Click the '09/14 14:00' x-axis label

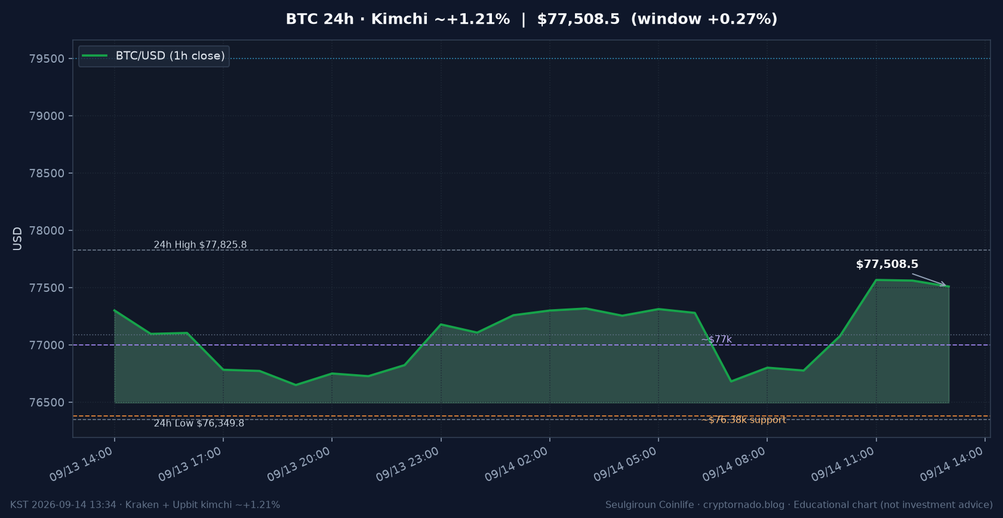tap(952, 464)
